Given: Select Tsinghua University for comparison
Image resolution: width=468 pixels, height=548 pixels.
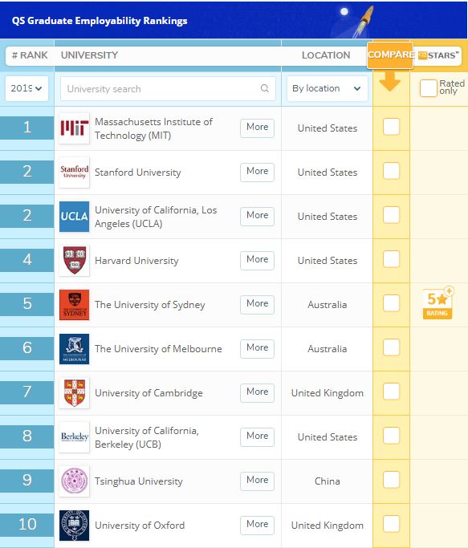Looking at the screenshot, I should pyautogui.click(x=391, y=480).
